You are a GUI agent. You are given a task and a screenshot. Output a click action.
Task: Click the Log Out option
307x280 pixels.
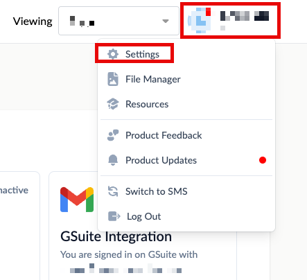(186, 216)
